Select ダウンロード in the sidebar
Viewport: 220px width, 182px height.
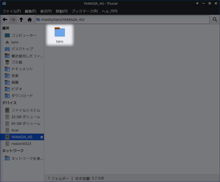point(22,96)
